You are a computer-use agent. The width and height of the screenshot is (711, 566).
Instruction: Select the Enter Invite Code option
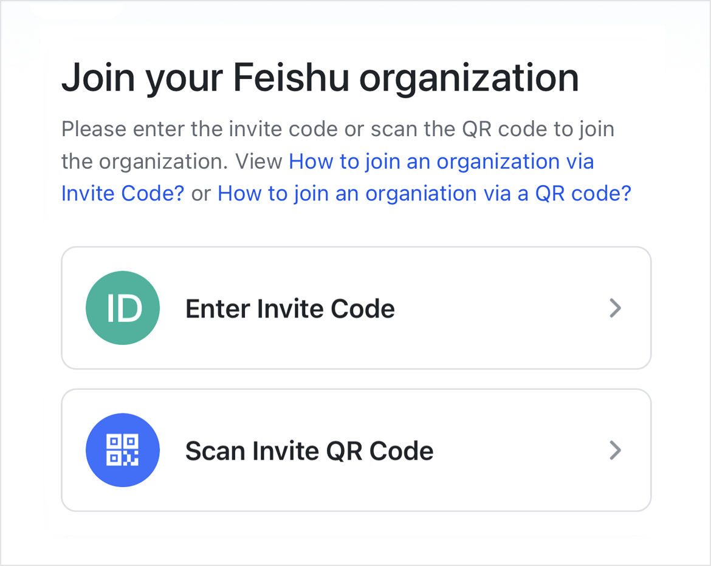[x=355, y=308]
